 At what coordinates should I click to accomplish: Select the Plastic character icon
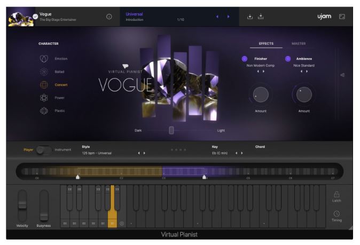(44, 111)
